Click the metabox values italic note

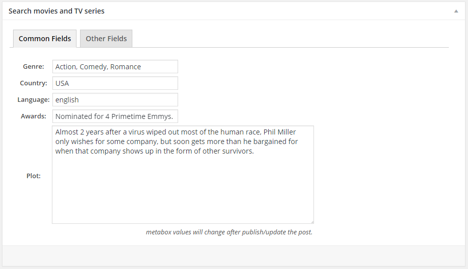coord(229,232)
